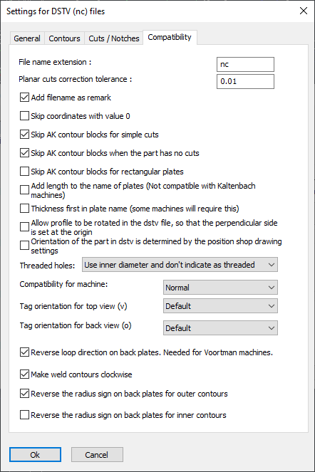Expand the Threaded holes dropdown

click(180, 265)
